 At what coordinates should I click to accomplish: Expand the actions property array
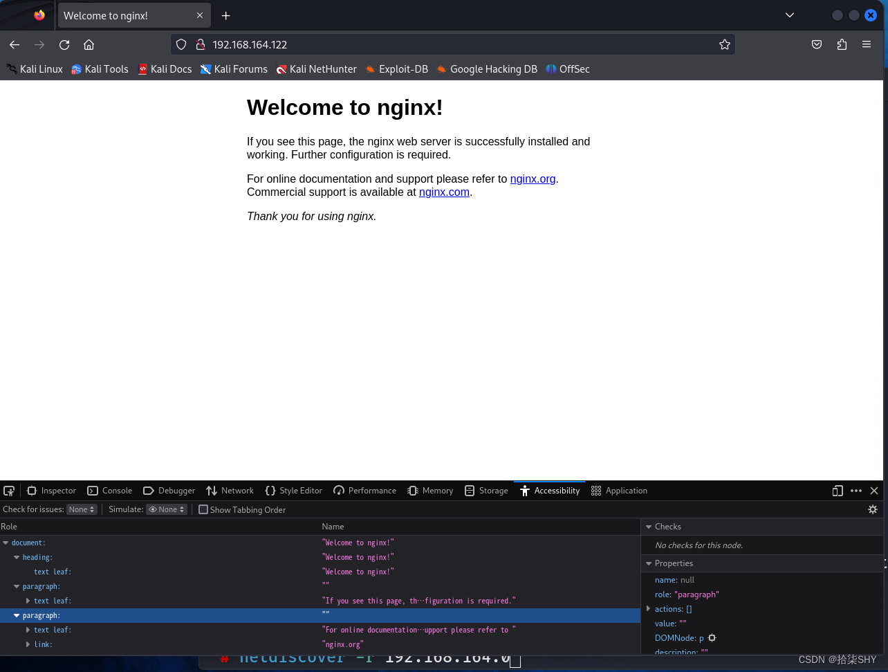click(x=648, y=609)
